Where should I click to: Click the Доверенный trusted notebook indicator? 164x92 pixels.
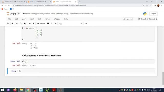pos(128,19)
